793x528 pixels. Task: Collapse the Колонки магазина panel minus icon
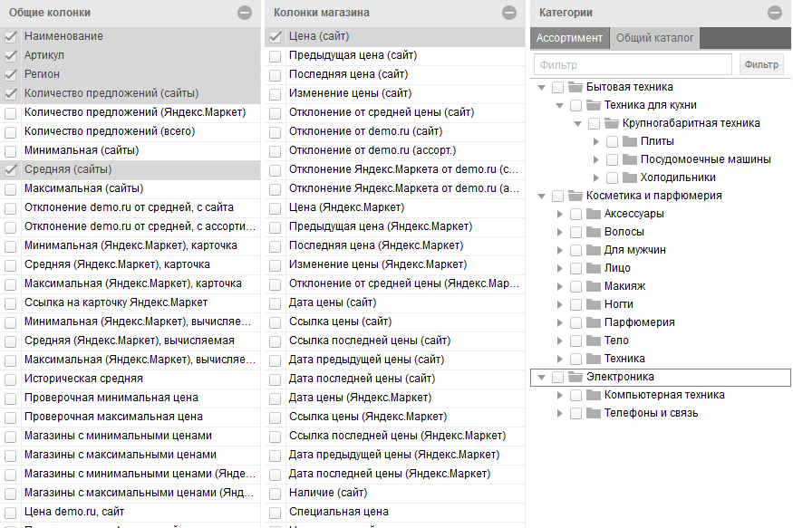(508, 13)
